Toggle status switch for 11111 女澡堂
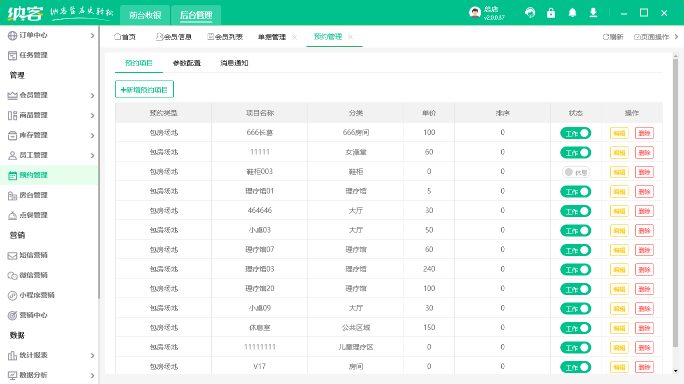 576,152
